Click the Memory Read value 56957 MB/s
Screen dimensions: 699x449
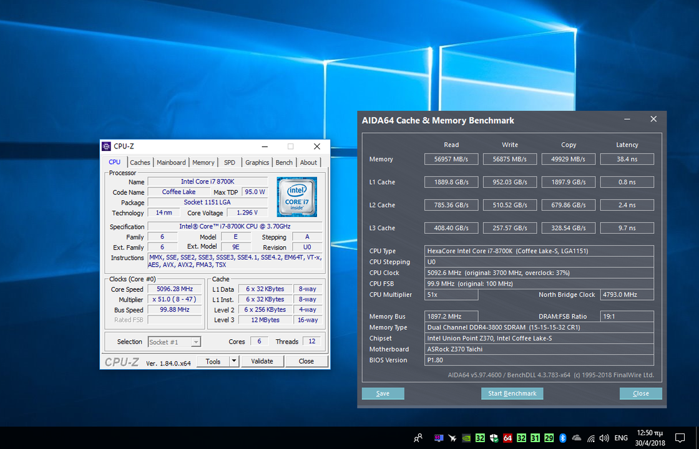pyautogui.click(x=451, y=159)
